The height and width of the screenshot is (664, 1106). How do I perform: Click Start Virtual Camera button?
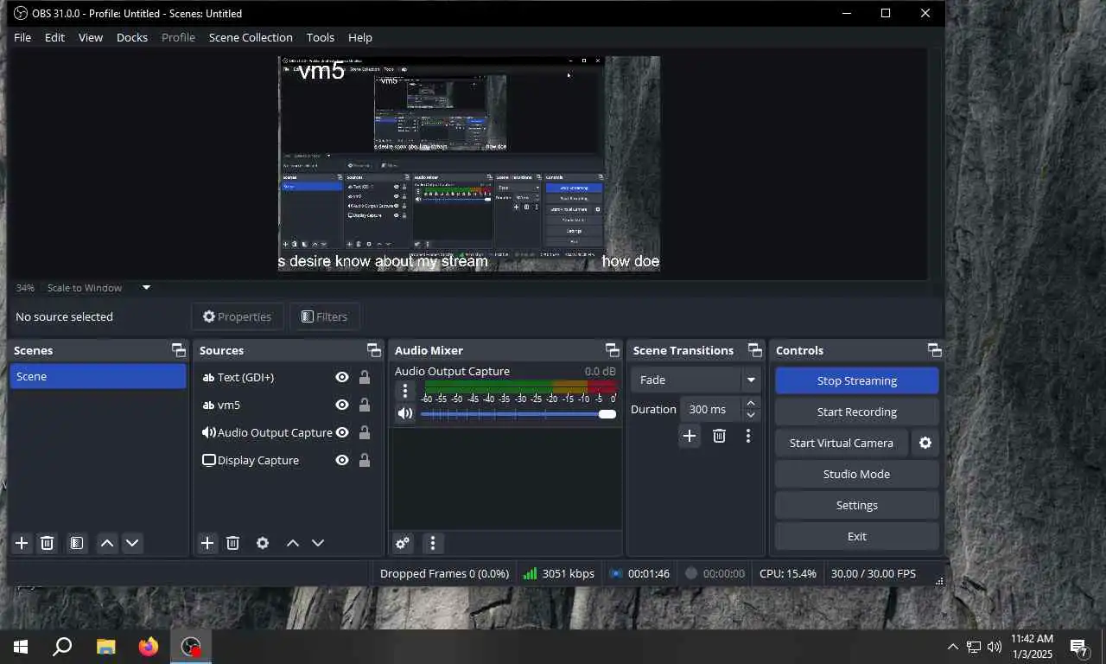[x=842, y=443]
